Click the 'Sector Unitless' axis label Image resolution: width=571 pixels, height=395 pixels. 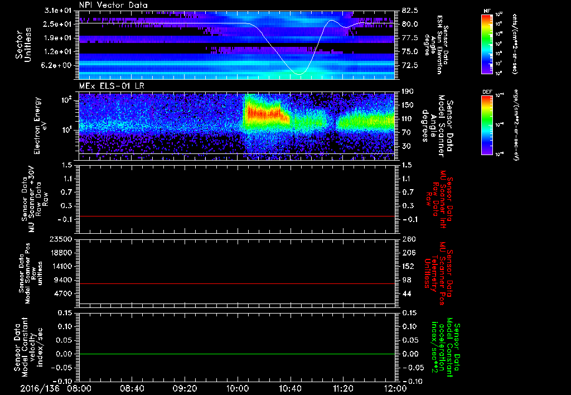23,45
